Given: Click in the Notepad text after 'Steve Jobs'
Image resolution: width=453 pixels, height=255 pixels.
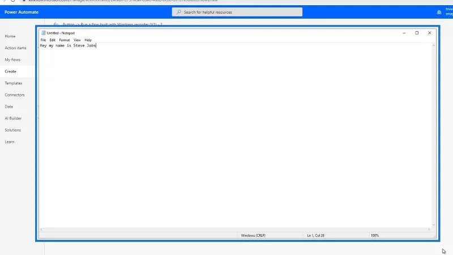Looking at the screenshot, I should pyautogui.click(x=96, y=46).
